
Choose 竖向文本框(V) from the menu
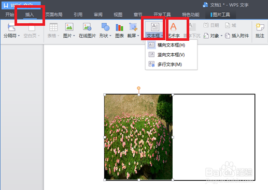click(171, 55)
